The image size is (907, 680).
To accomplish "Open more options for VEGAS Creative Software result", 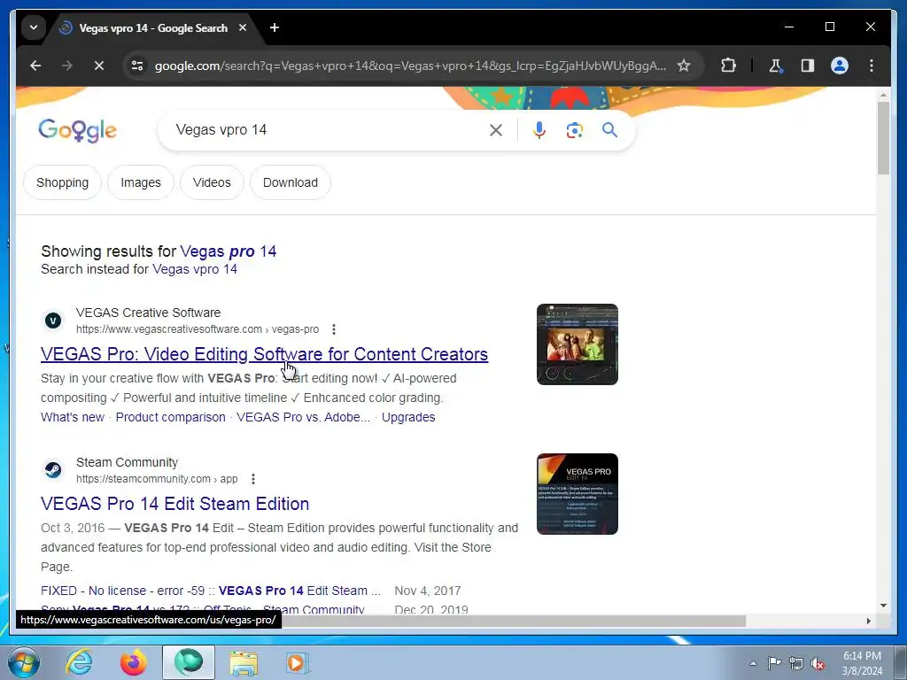I will pyautogui.click(x=334, y=329).
